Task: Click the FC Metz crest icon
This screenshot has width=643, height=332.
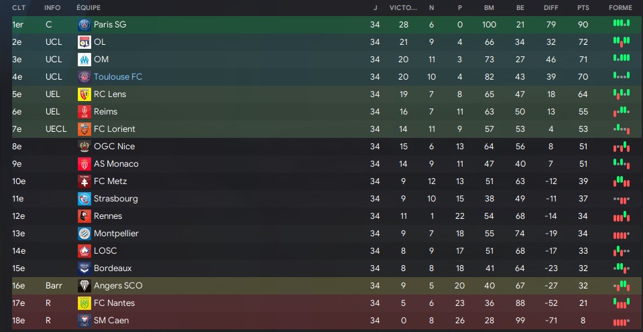Action: (84, 181)
